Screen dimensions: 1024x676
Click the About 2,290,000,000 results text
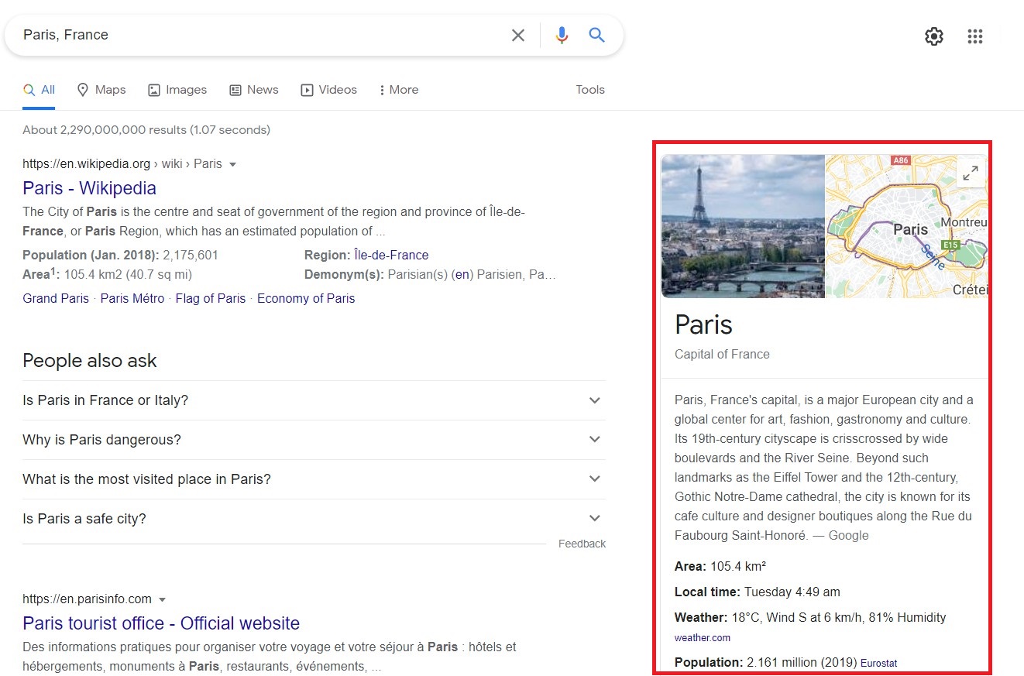point(146,130)
